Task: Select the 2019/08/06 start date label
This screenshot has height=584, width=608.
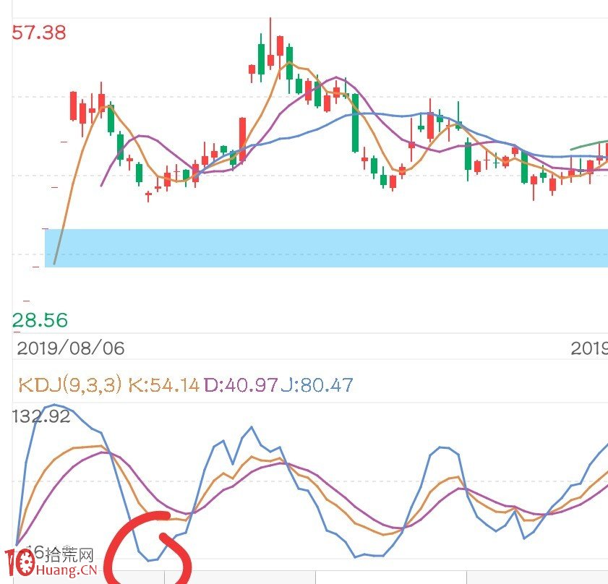Action: point(71,348)
